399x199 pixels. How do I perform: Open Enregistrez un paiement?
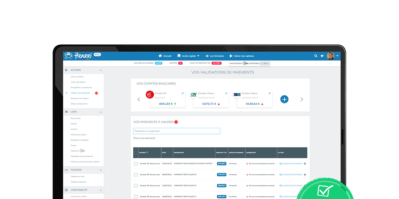click(81, 87)
